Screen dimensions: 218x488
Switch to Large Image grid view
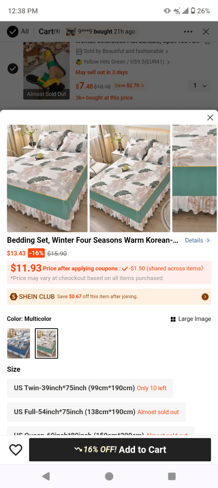(x=191, y=319)
